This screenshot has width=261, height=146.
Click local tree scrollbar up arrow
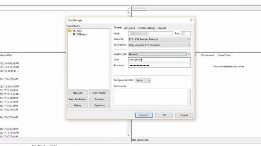[128, 13]
